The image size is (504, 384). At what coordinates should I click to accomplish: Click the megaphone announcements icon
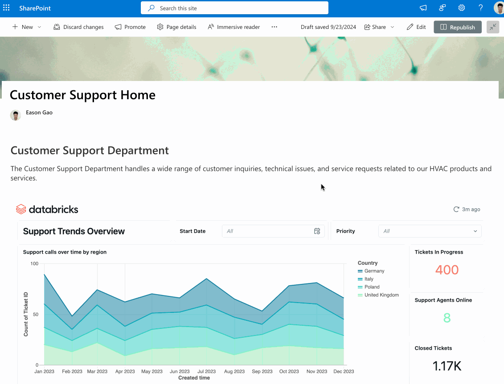click(423, 8)
